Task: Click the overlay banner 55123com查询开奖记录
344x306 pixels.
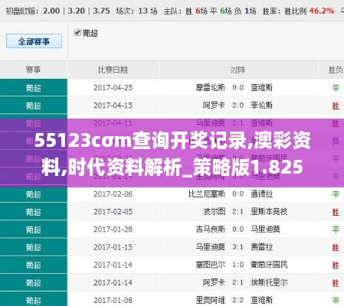Action: coord(172,153)
